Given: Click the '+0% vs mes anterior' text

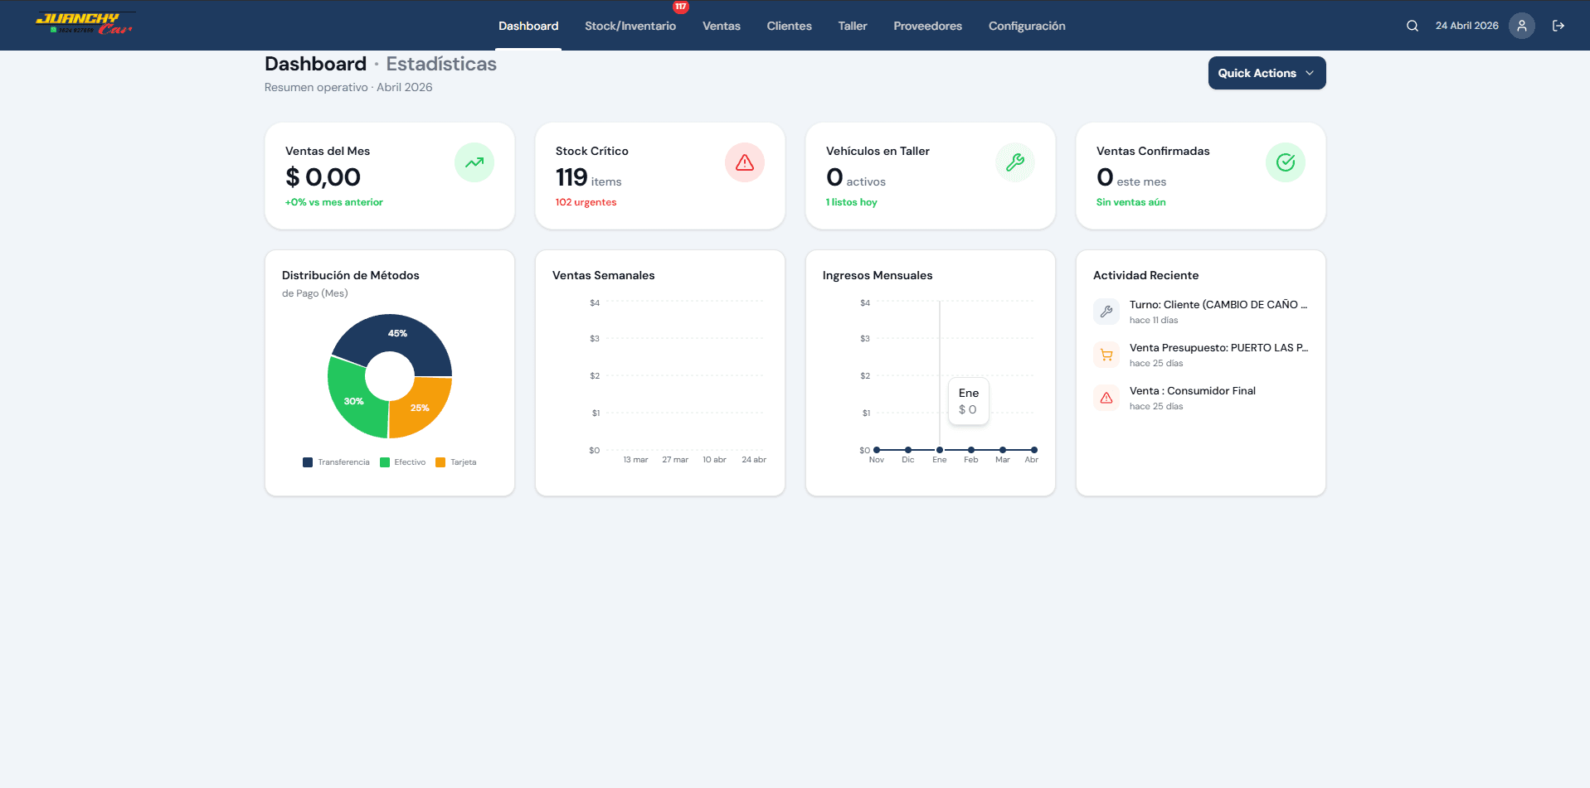Looking at the screenshot, I should pyautogui.click(x=333, y=202).
